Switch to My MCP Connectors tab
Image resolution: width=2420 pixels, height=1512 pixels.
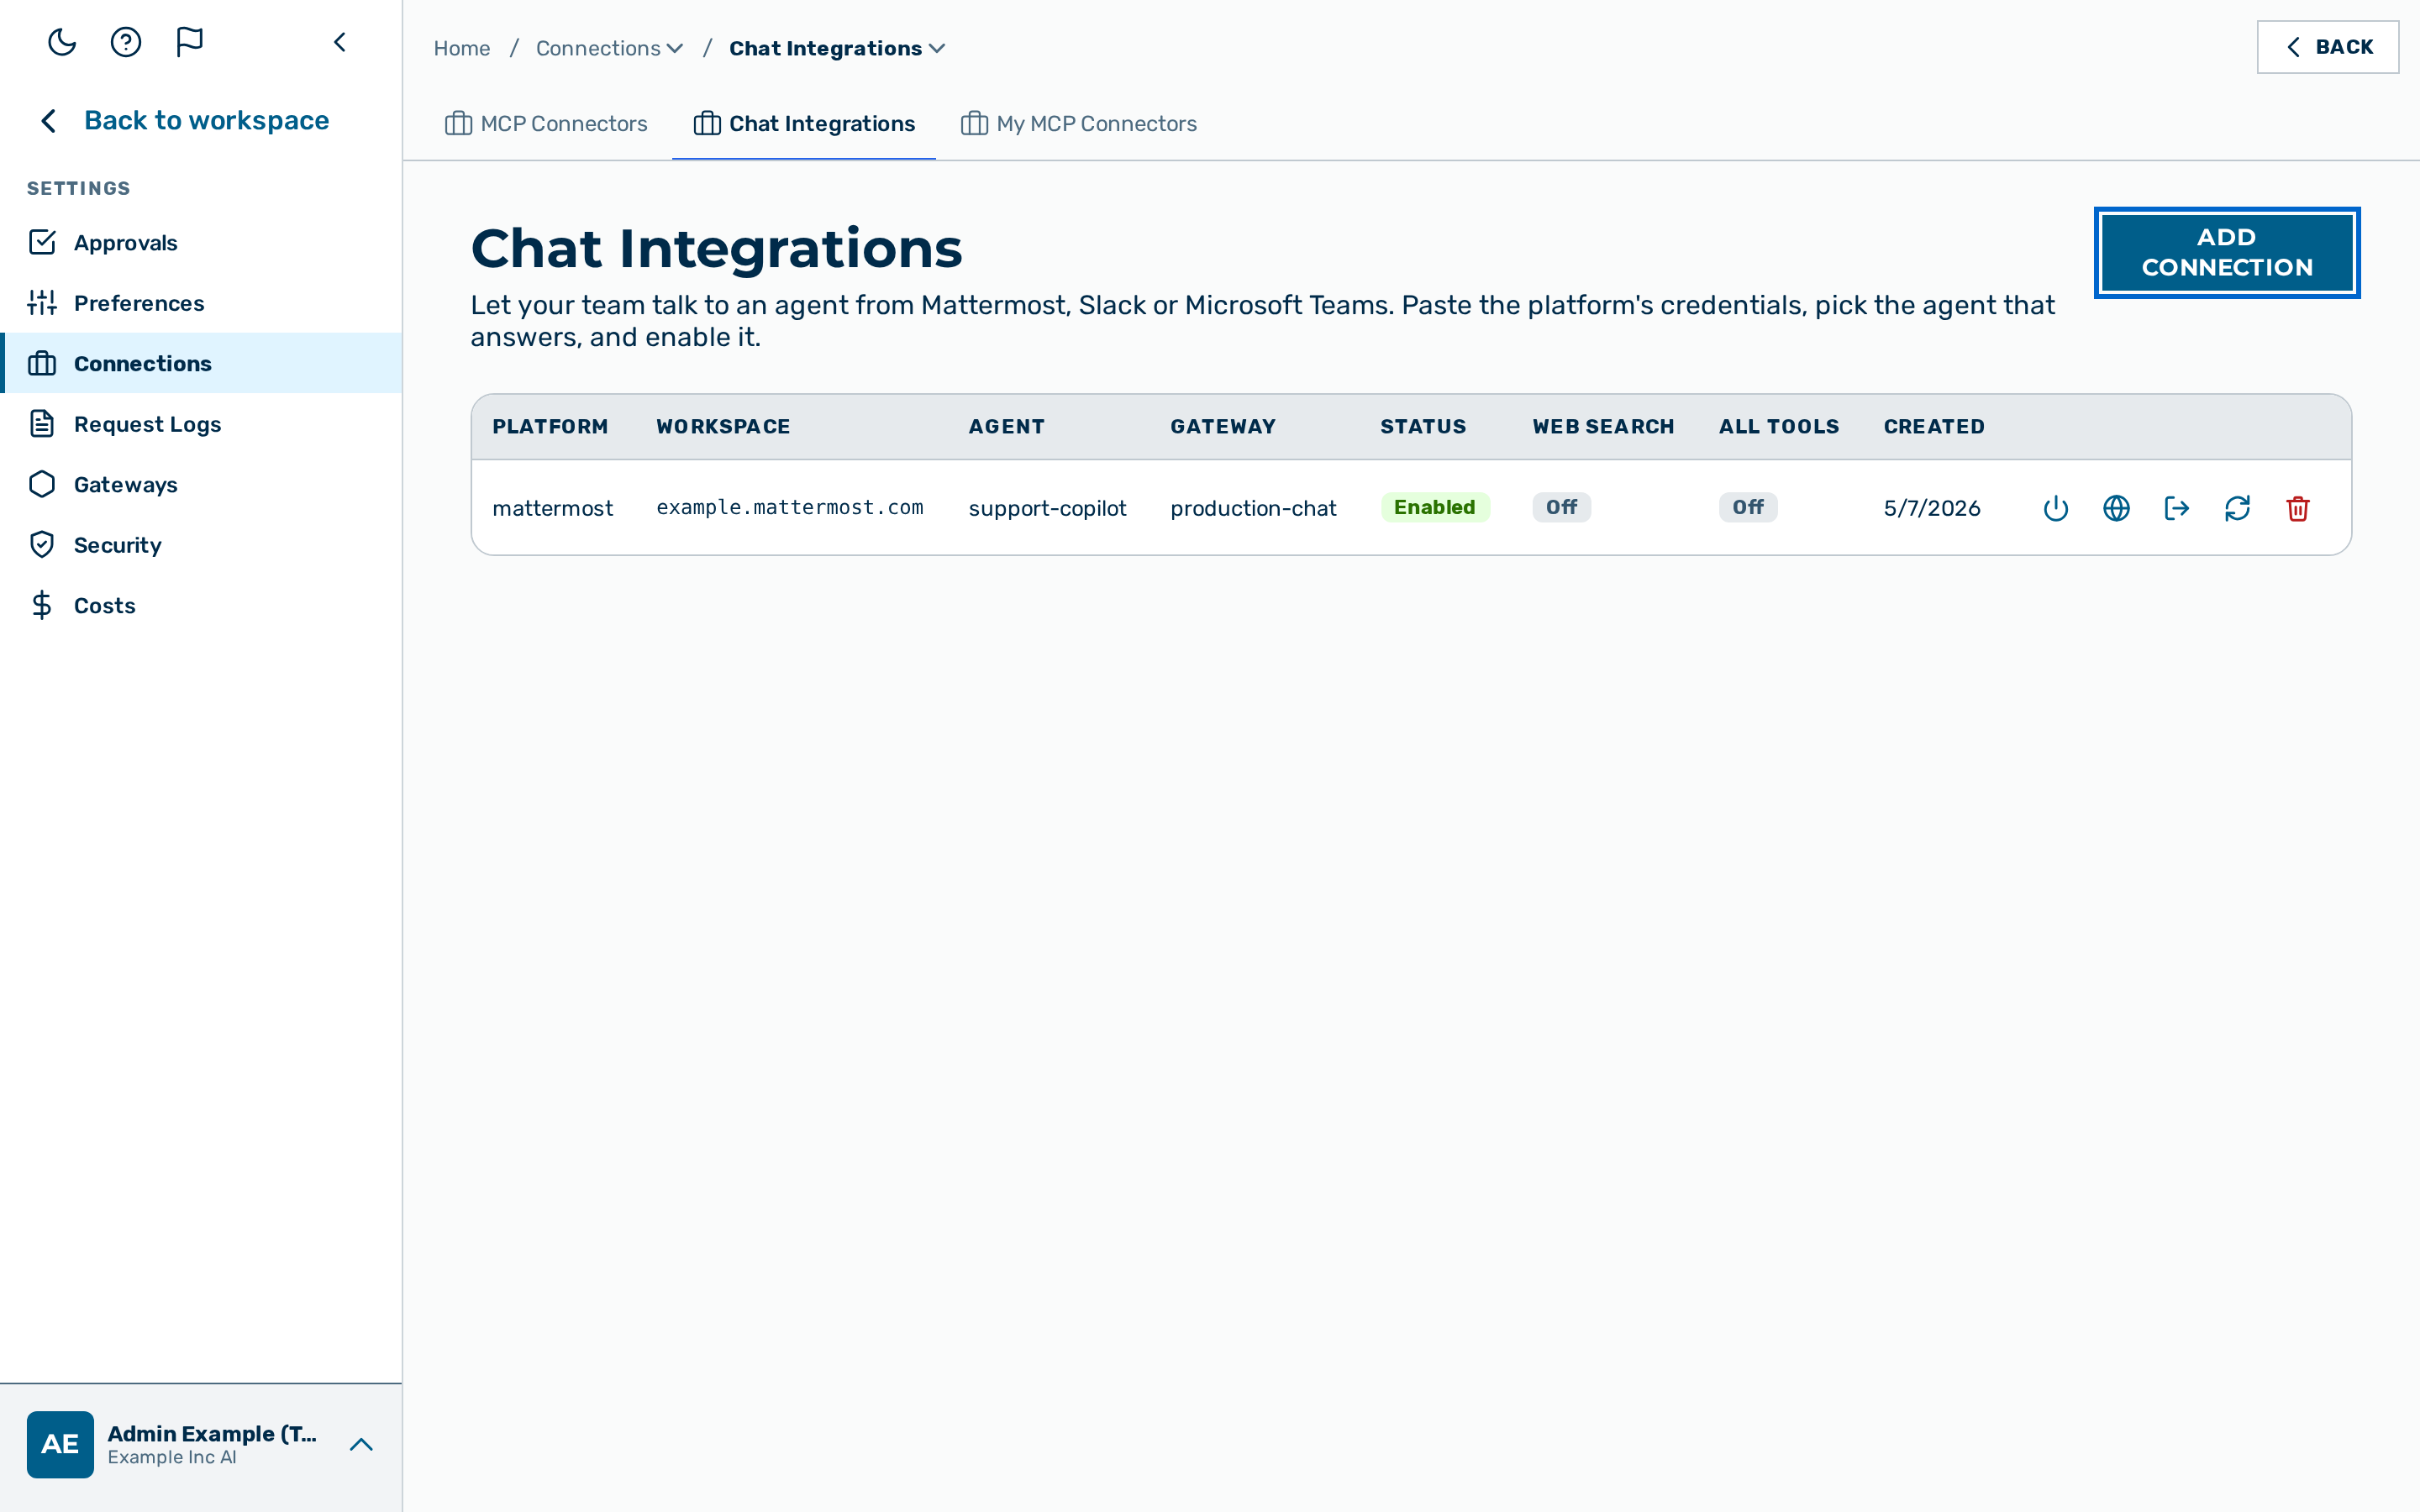pos(1078,124)
